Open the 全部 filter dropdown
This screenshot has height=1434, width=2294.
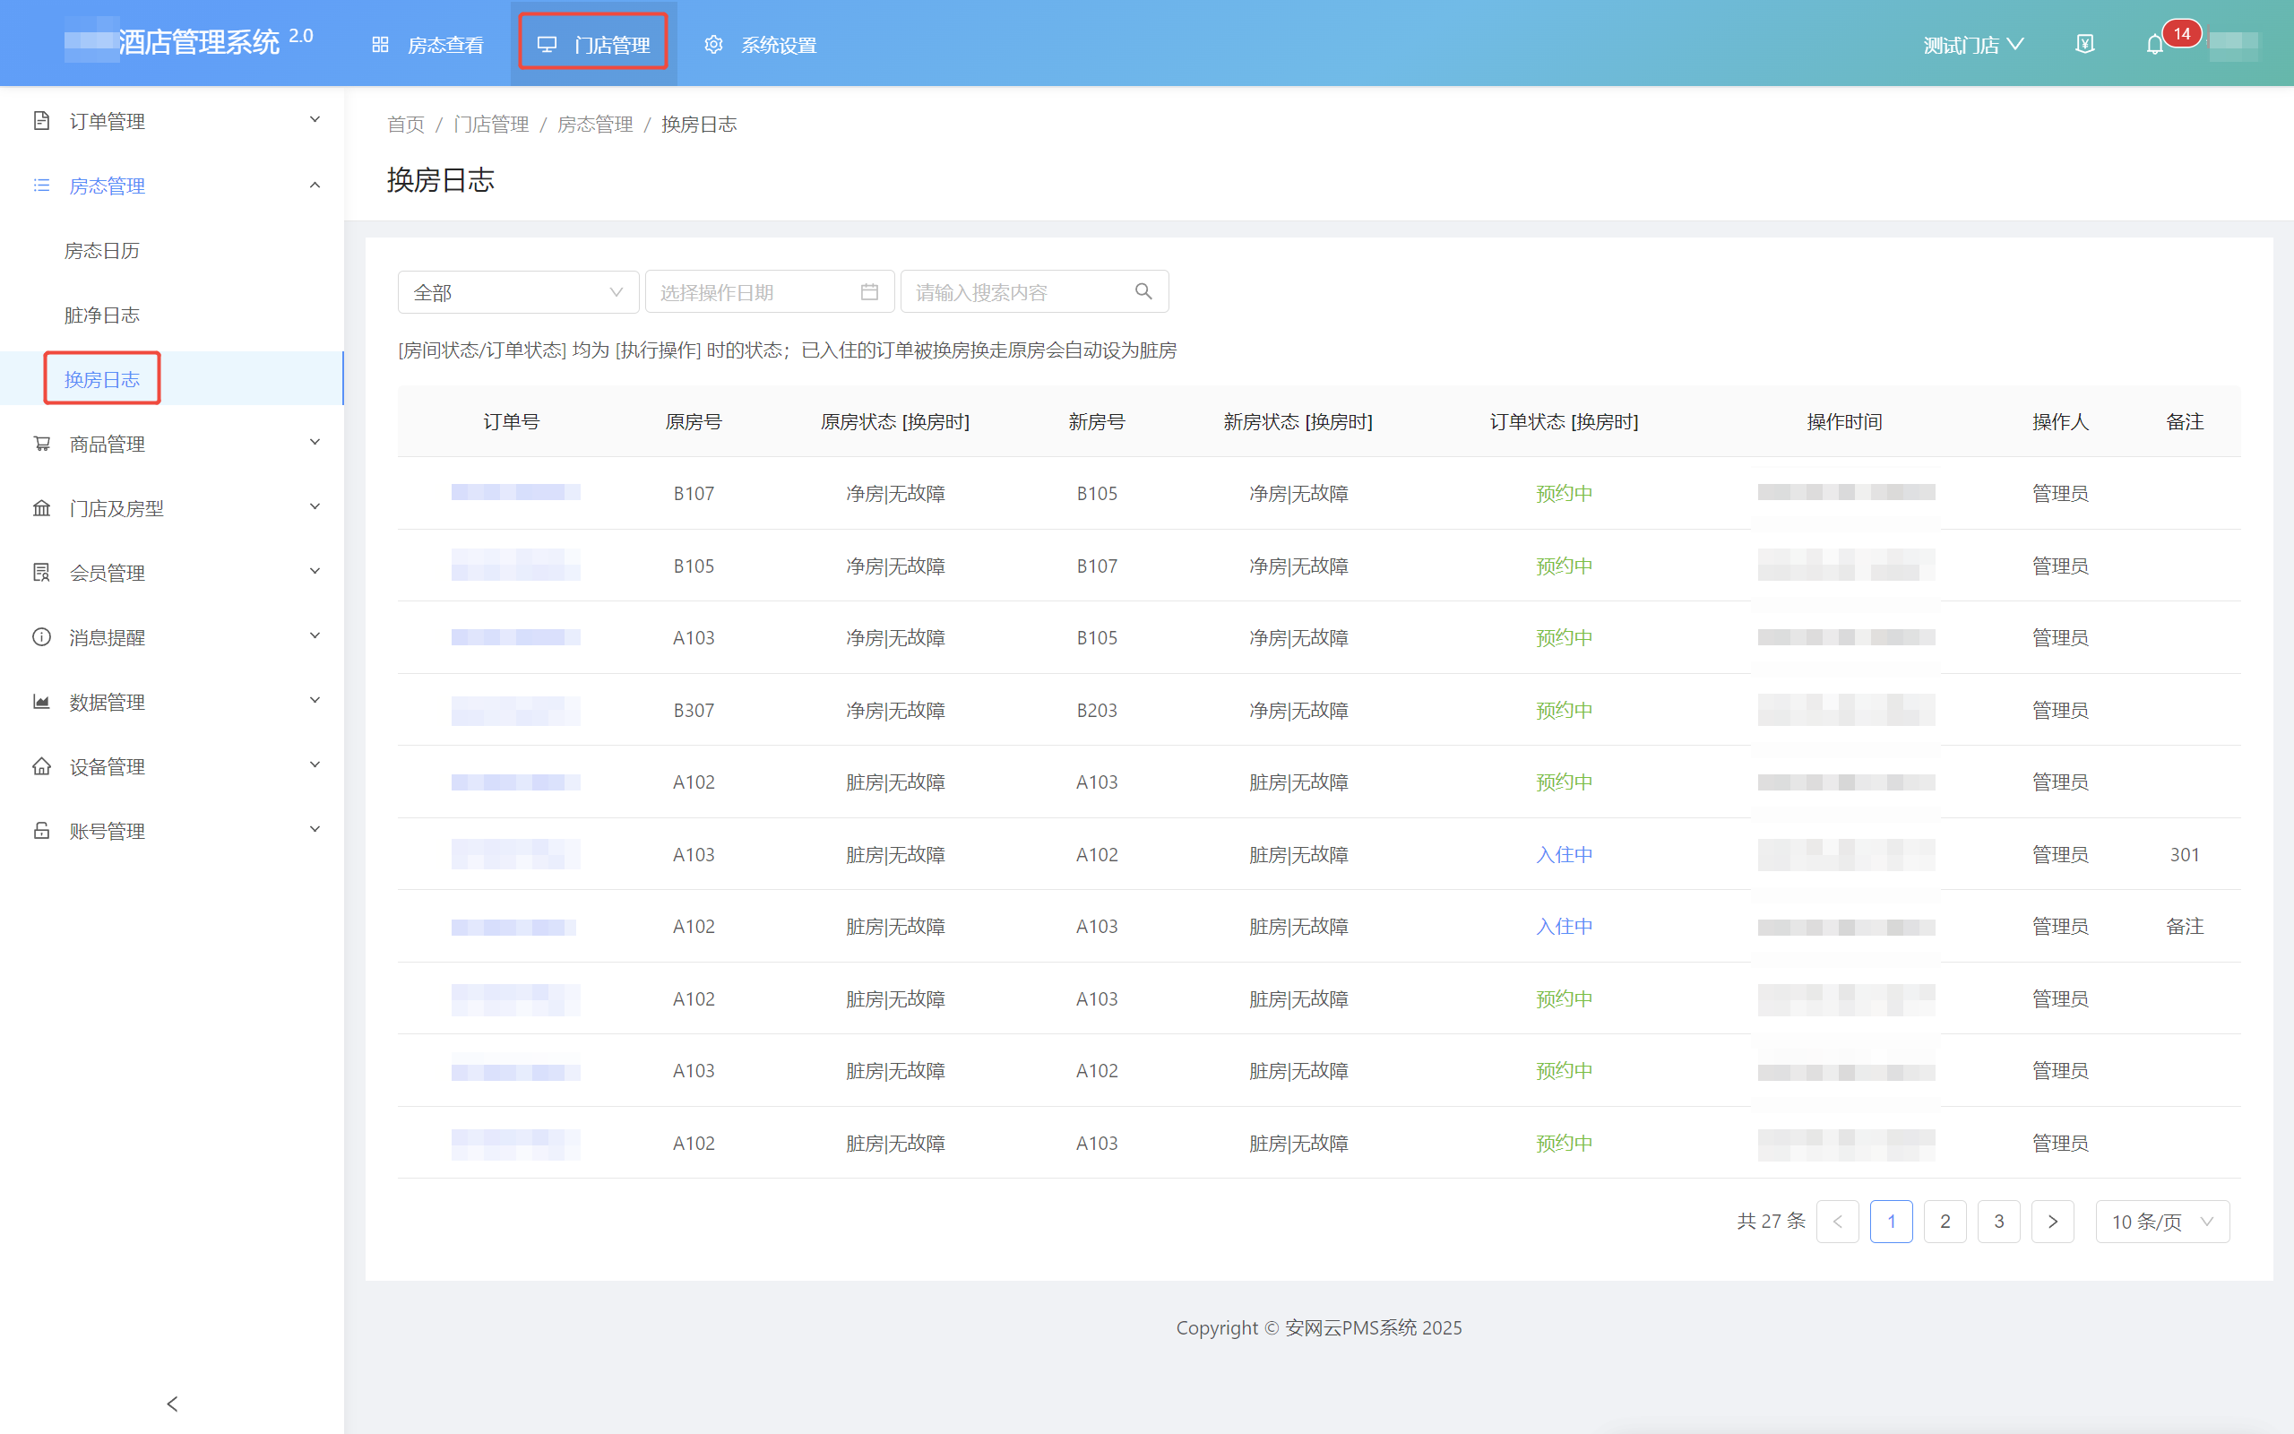(519, 292)
